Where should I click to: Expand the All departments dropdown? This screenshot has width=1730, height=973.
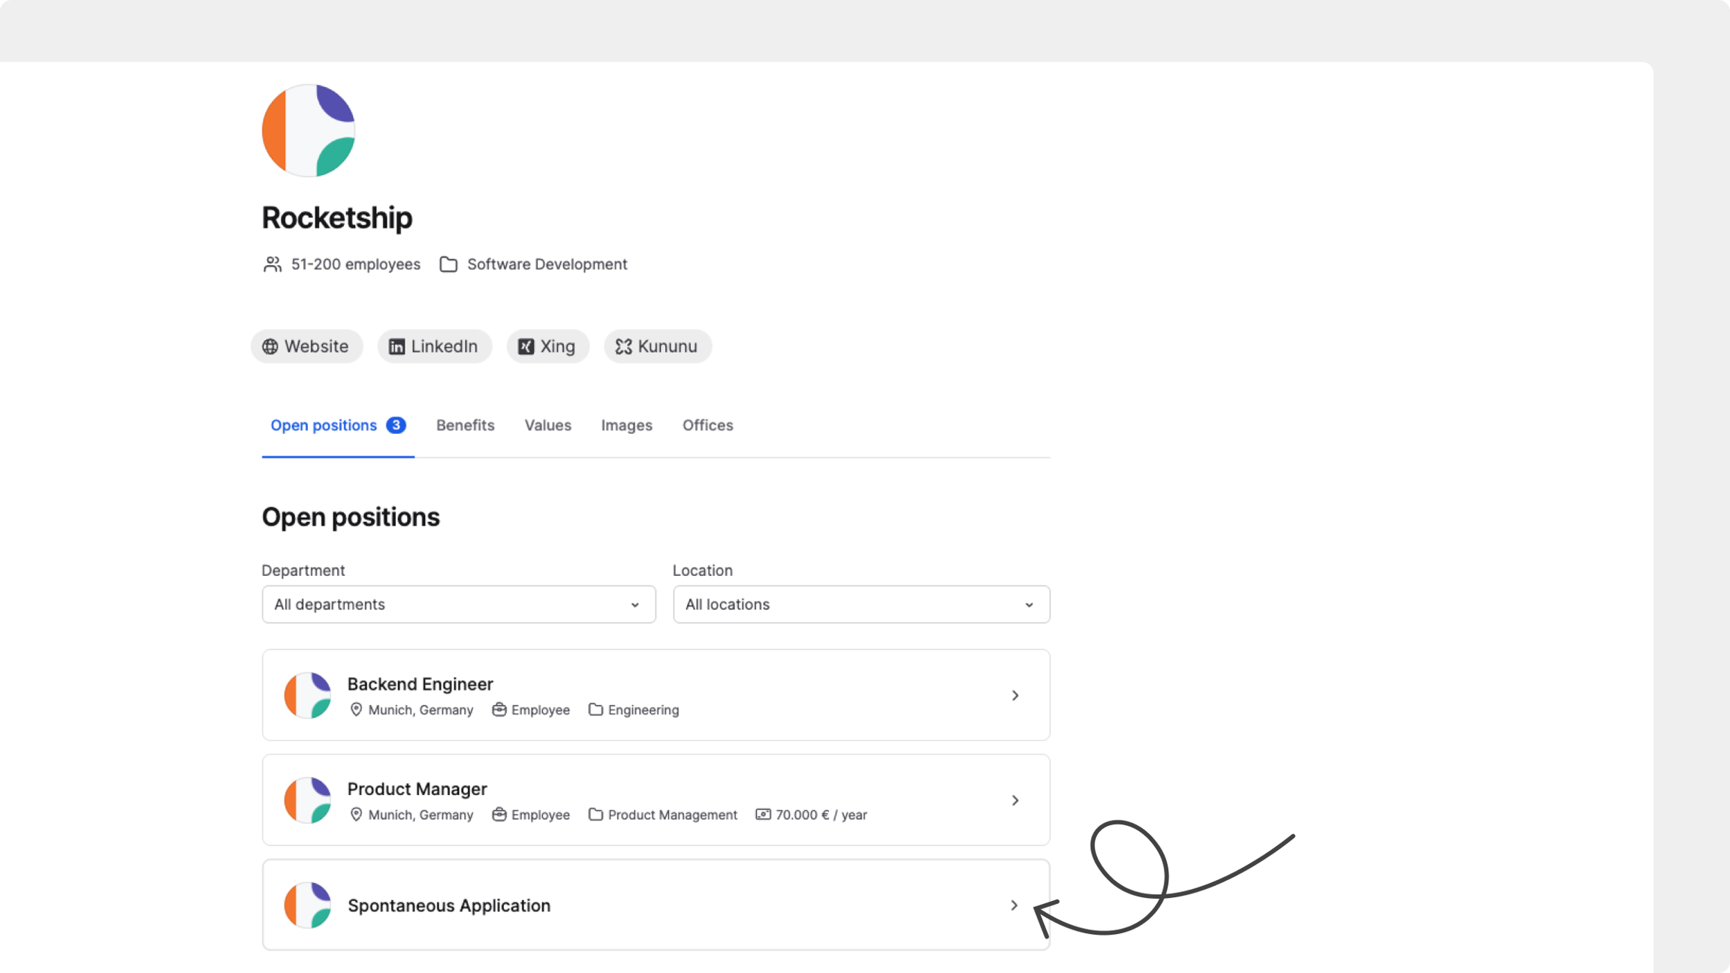pyautogui.click(x=458, y=604)
